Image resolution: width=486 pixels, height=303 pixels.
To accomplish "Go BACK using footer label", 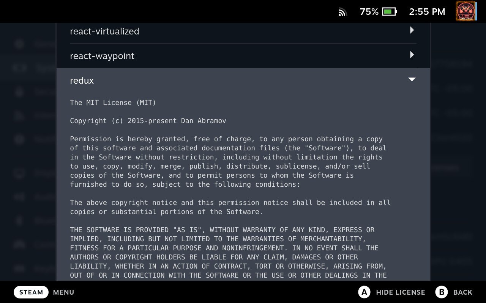I will 463,292.
